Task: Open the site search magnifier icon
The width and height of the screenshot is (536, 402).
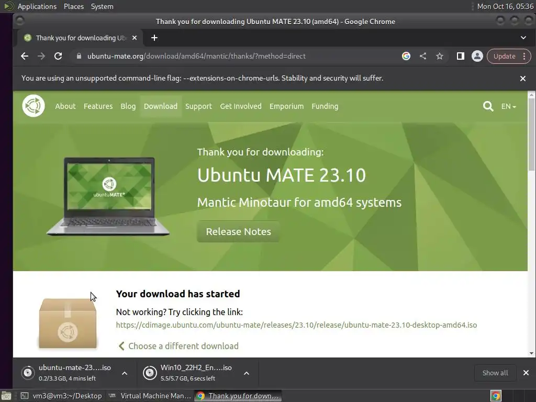Action: (x=488, y=106)
